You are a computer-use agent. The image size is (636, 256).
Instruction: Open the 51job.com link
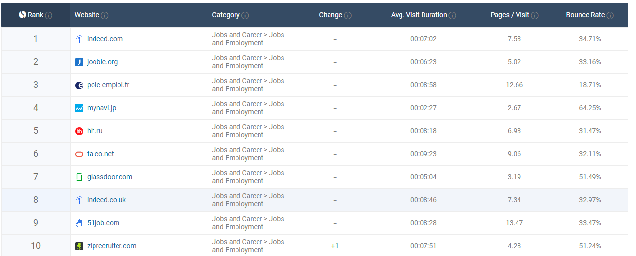(103, 223)
